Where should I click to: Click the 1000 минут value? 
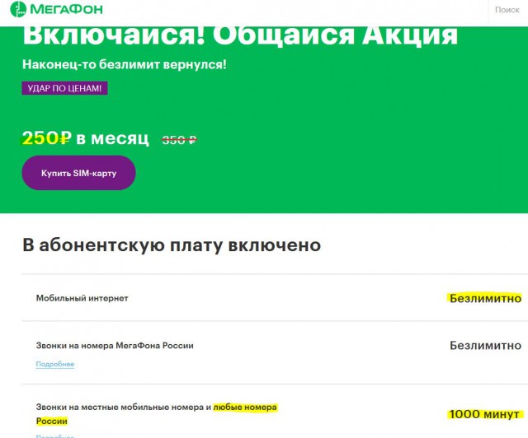pyautogui.click(x=484, y=414)
